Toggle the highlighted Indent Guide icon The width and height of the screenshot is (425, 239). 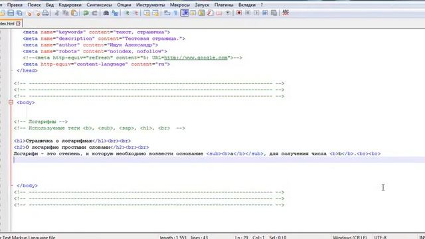[x=185, y=13]
